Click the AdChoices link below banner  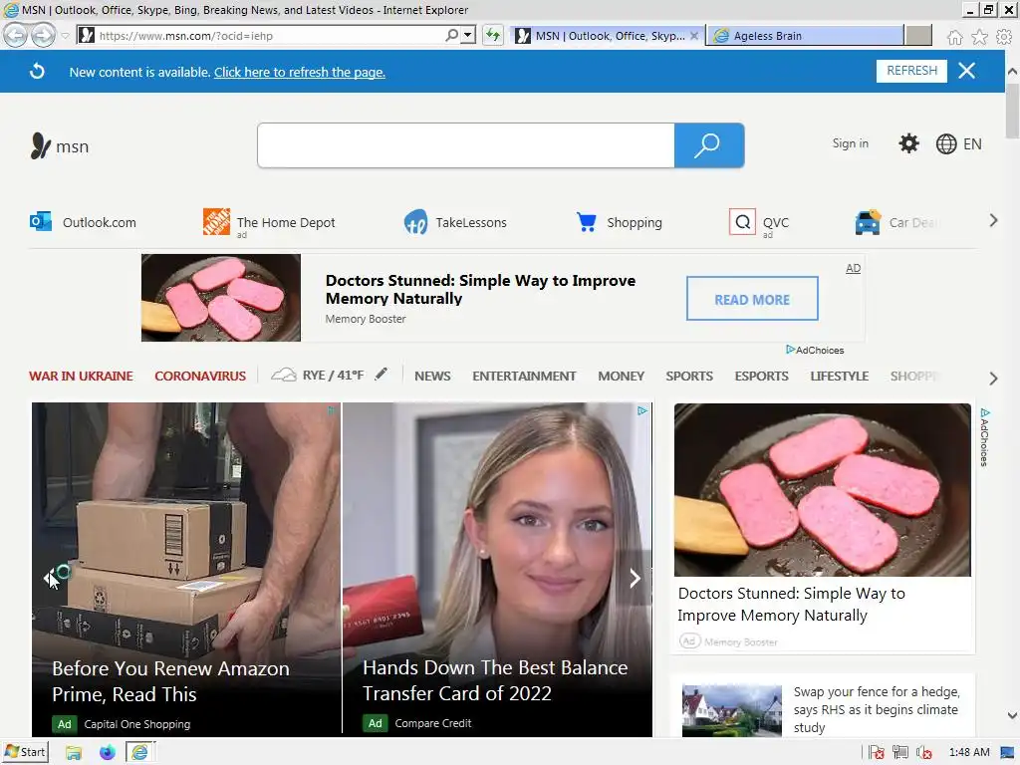point(815,350)
